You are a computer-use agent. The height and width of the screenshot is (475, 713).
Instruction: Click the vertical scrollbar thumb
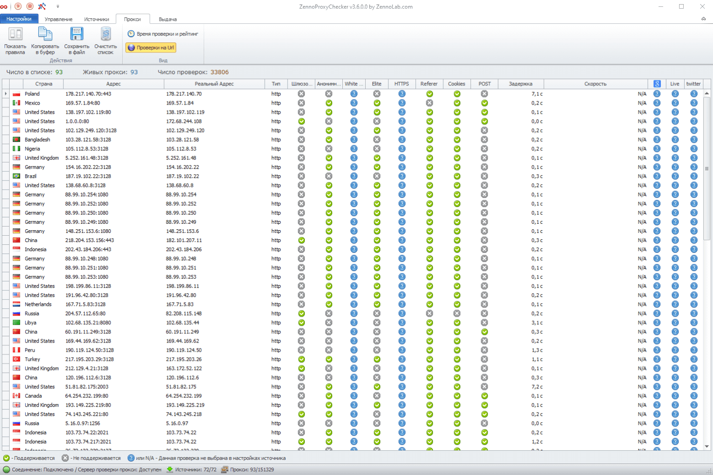coord(707,169)
